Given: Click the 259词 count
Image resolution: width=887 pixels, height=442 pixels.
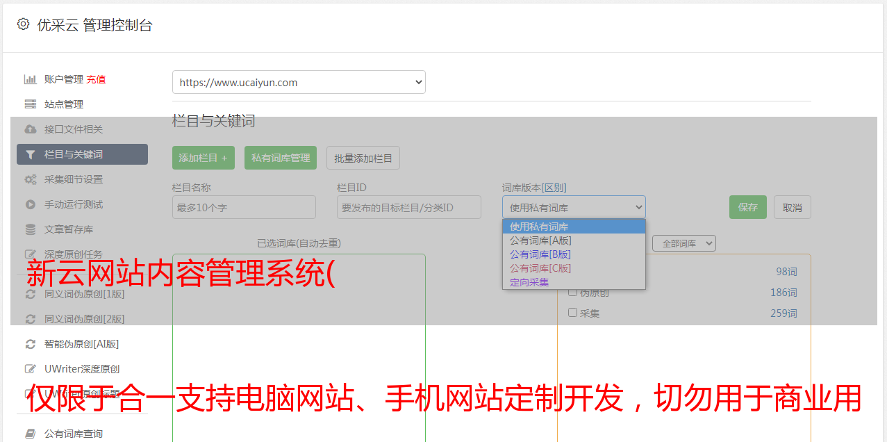Looking at the screenshot, I should pos(784,313).
